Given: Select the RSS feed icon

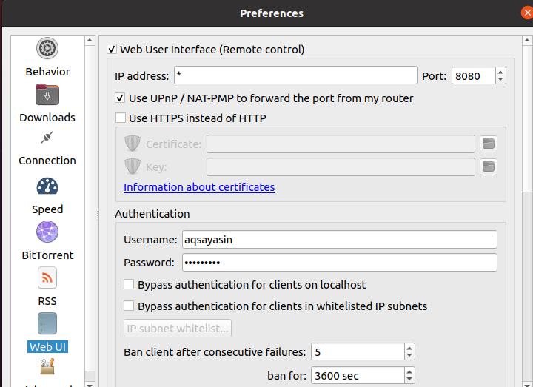Looking at the screenshot, I should (47, 278).
